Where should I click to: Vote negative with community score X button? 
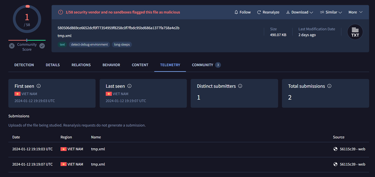click(x=12, y=46)
